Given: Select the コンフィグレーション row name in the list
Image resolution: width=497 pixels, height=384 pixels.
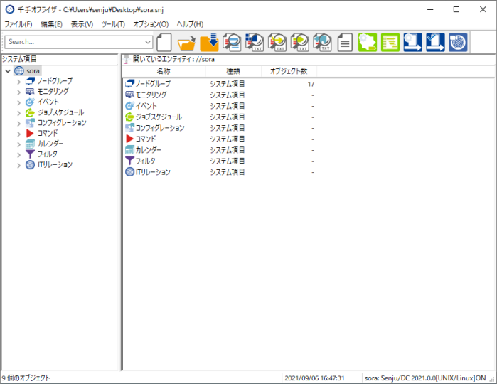Looking at the screenshot, I should click(160, 128).
